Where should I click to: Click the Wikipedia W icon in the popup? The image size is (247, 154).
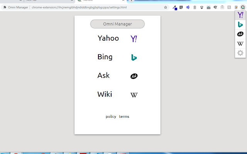point(240,44)
